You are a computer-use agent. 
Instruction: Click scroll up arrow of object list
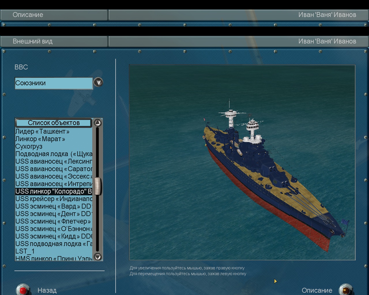click(98, 123)
